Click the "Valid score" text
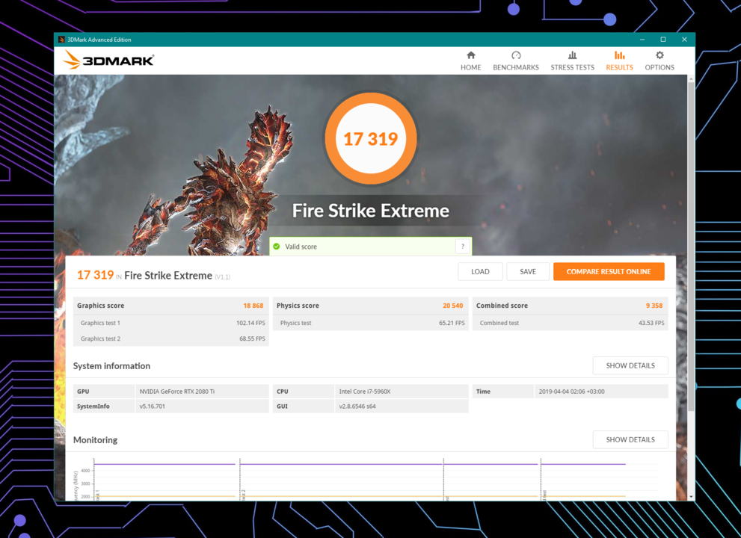 click(x=301, y=247)
